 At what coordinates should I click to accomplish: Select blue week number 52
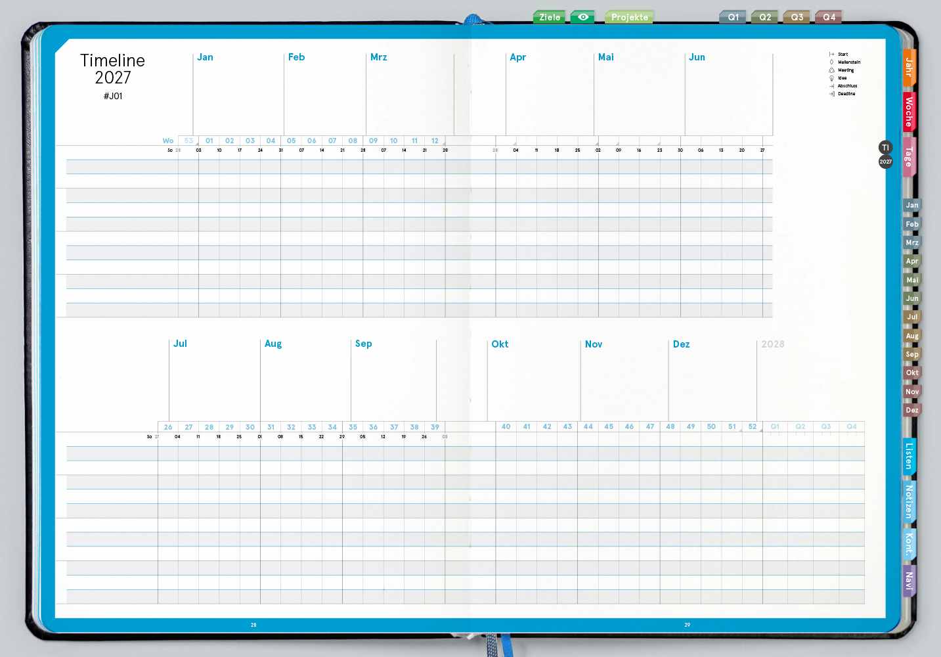[753, 426]
